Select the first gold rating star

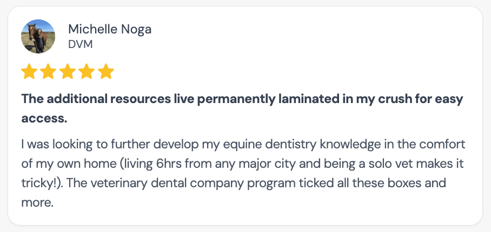[x=29, y=71]
